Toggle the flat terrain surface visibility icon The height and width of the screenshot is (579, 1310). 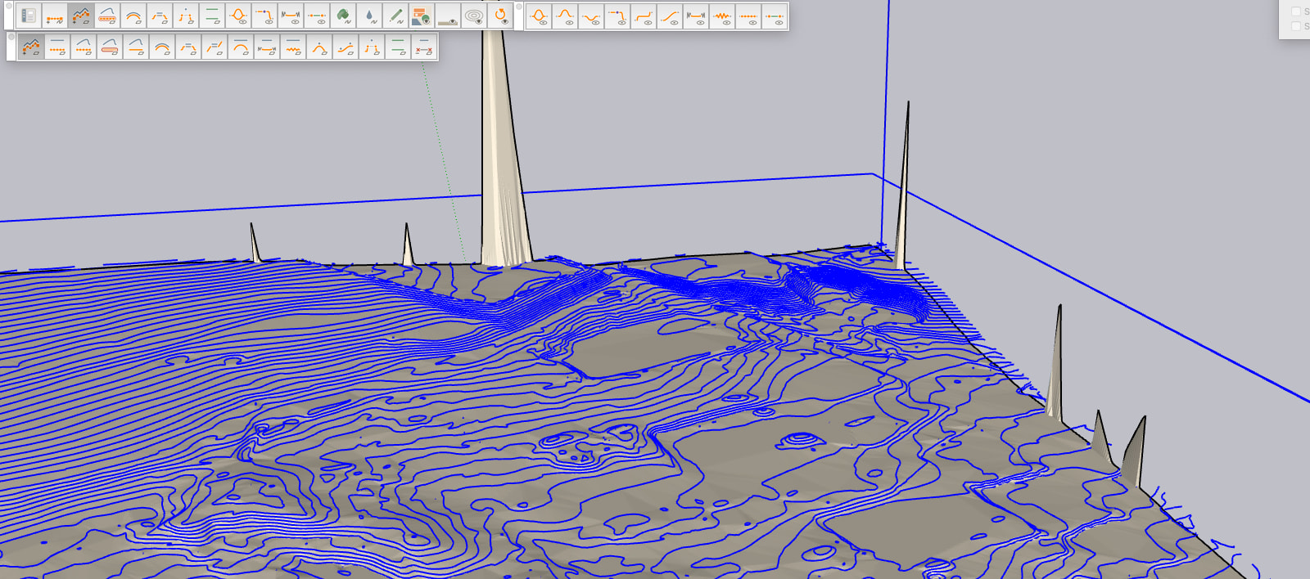(x=448, y=16)
